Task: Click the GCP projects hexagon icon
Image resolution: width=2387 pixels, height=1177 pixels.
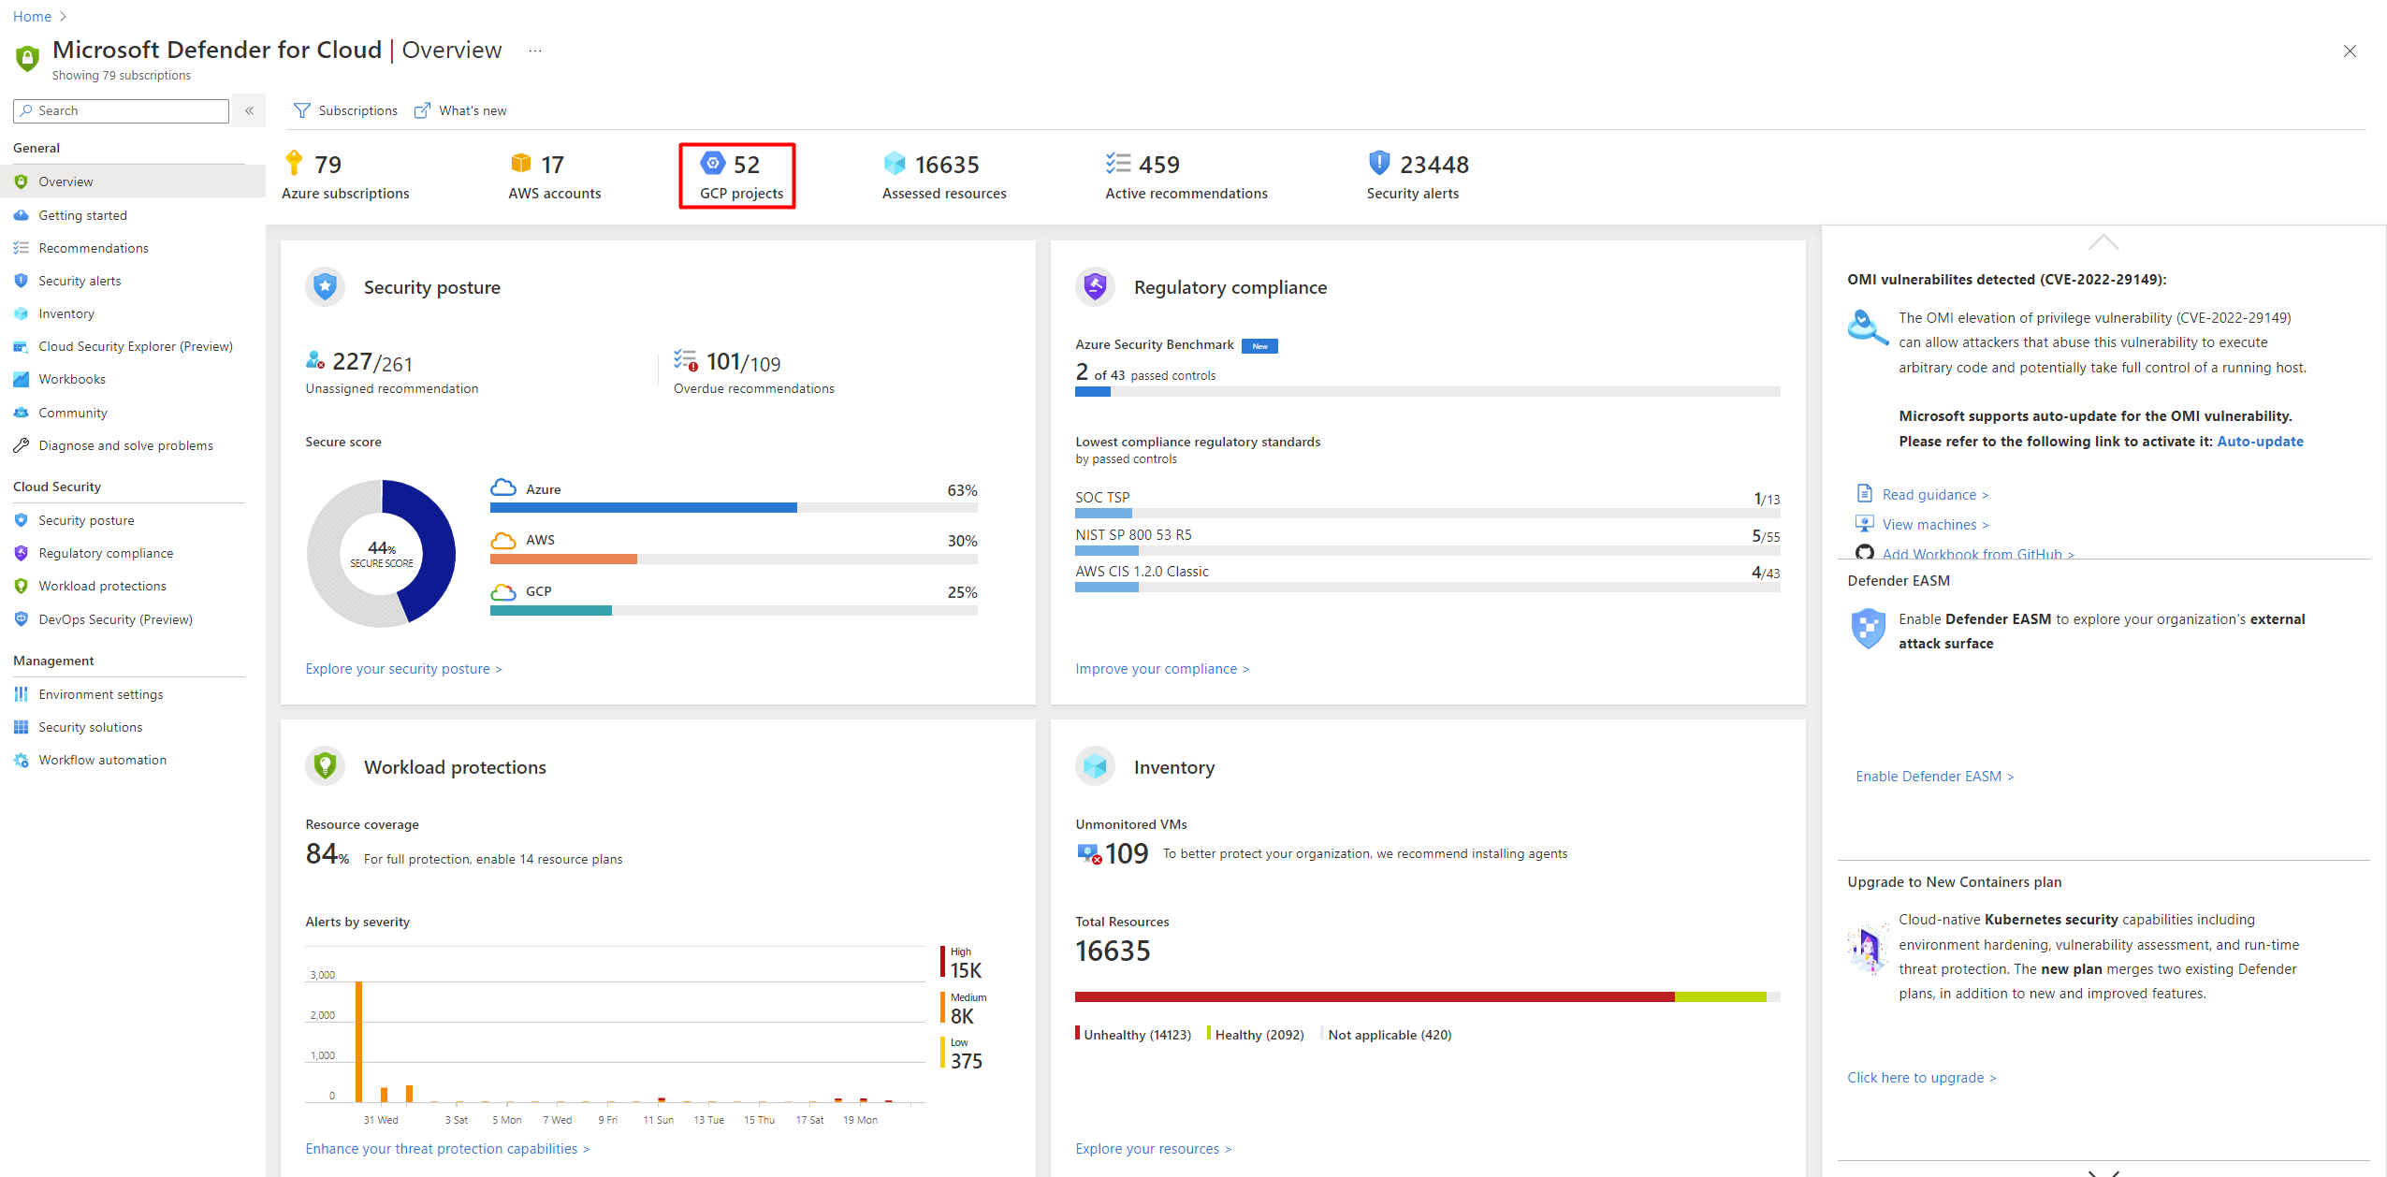Action: tap(713, 164)
